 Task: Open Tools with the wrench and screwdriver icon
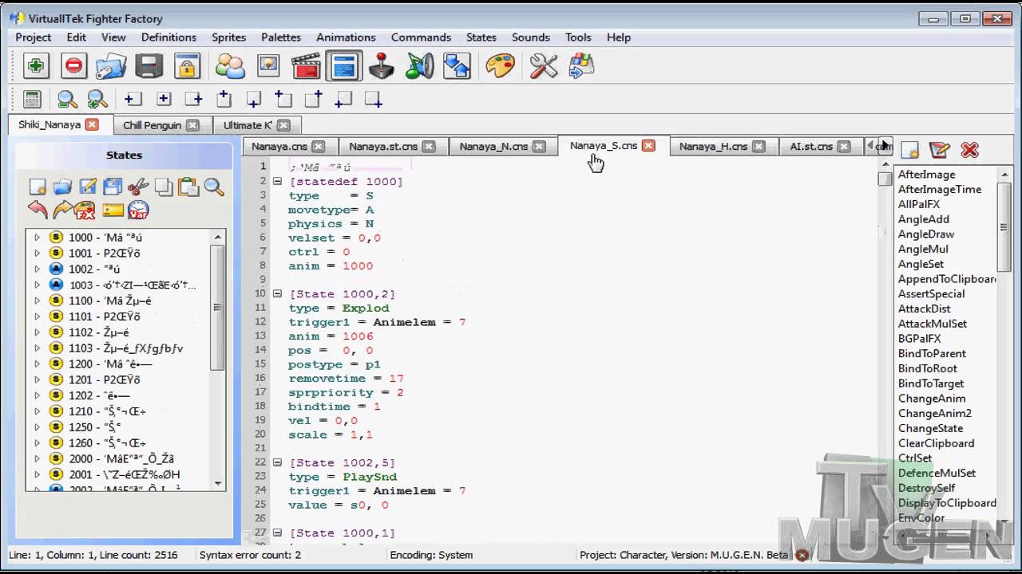tap(544, 66)
